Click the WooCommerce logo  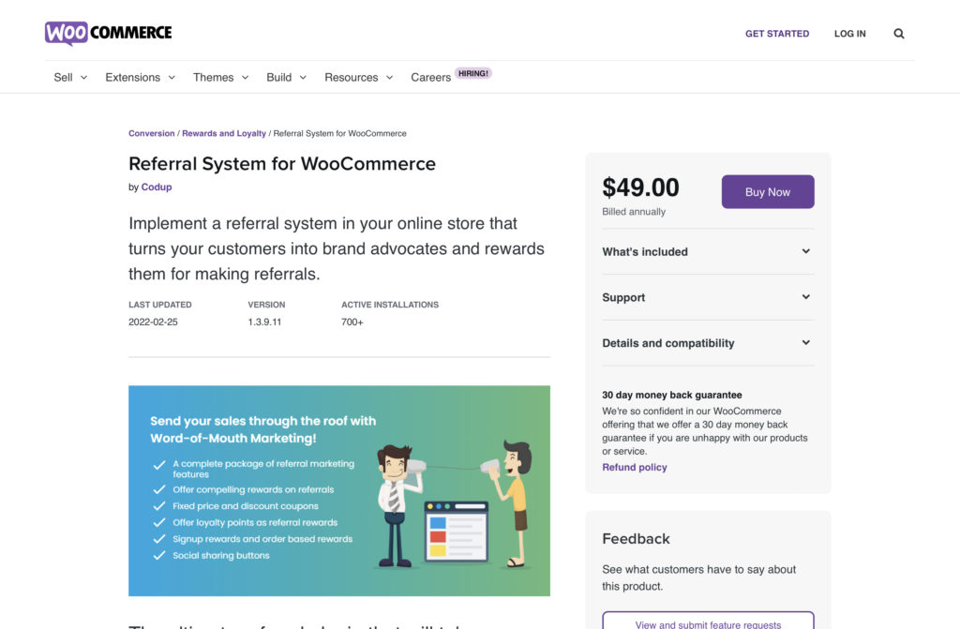[109, 33]
